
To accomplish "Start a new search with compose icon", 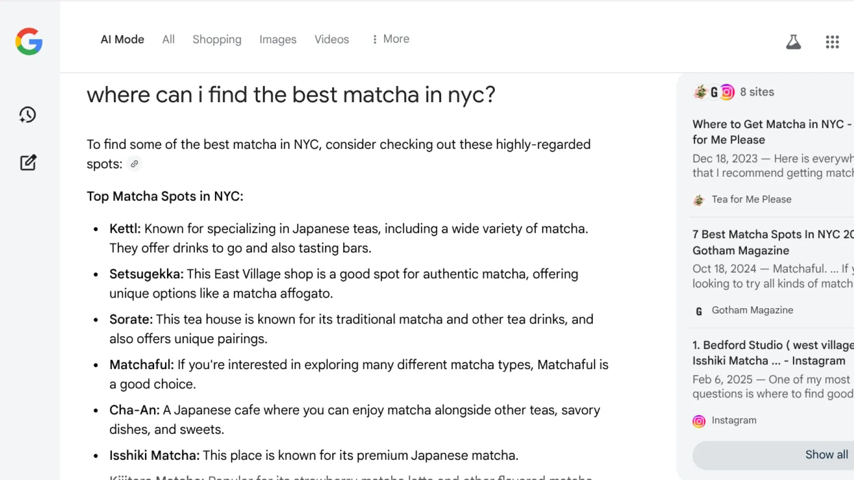I will pyautogui.click(x=28, y=163).
